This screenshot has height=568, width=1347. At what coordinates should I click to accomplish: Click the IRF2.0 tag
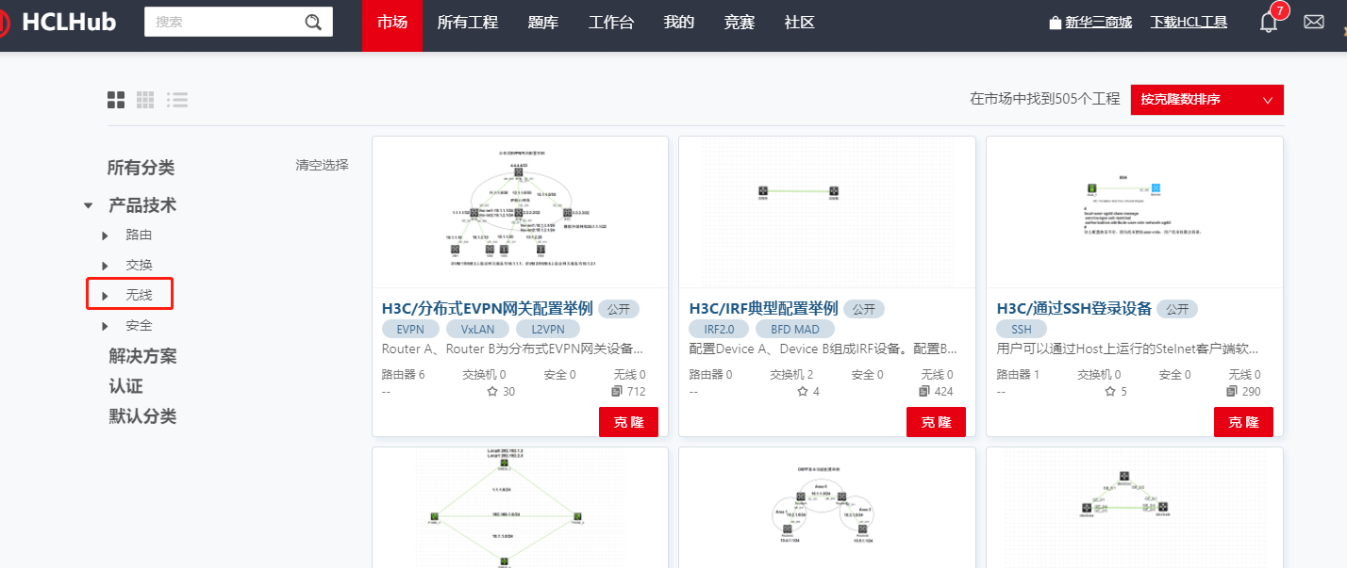click(x=719, y=329)
